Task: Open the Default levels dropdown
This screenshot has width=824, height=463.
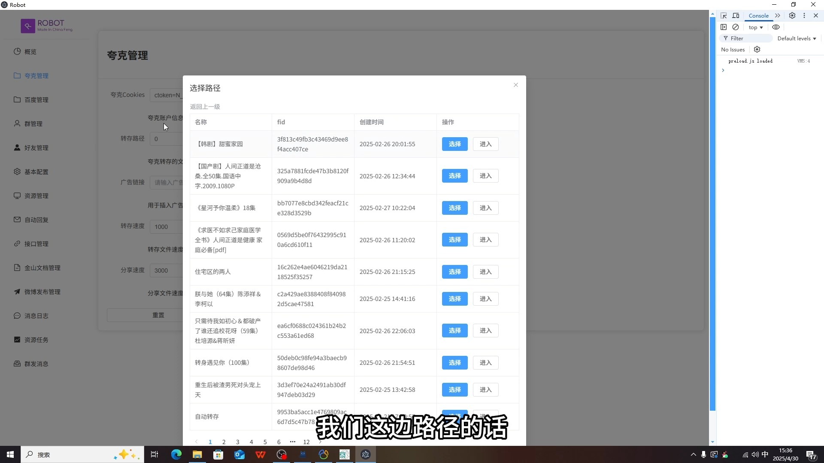Action: click(x=796, y=38)
